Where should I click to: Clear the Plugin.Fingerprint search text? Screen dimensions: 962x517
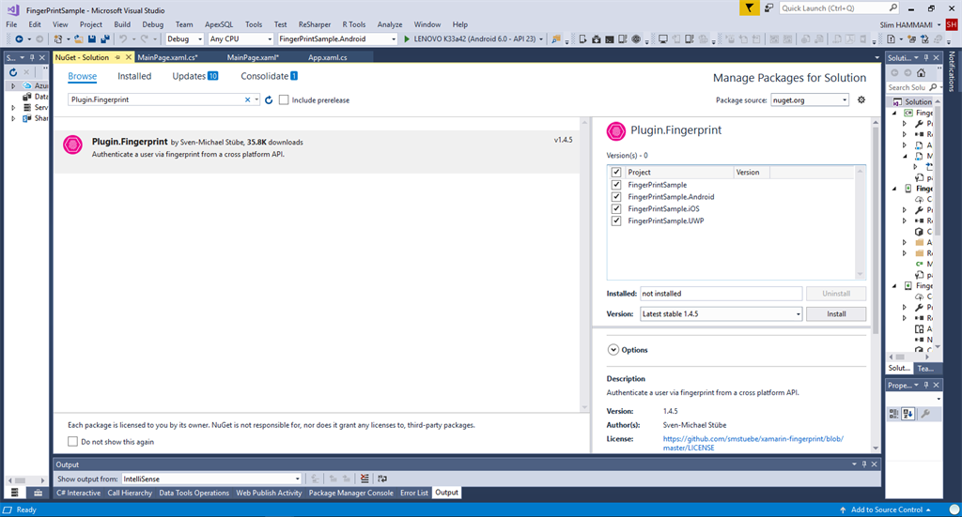[248, 99]
